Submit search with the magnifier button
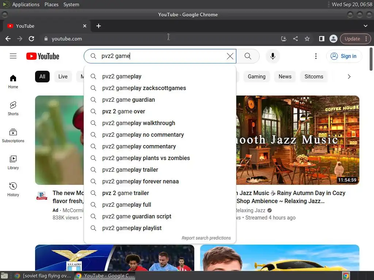The width and height of the screenshot is (374, 280). [x=248, y=56]
